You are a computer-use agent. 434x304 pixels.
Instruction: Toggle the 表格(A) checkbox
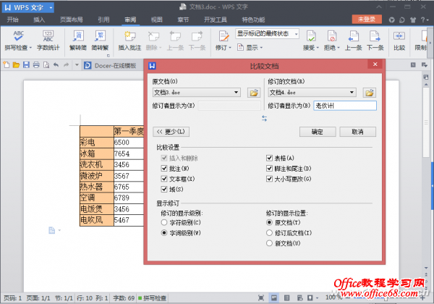(x=271, y=158)
